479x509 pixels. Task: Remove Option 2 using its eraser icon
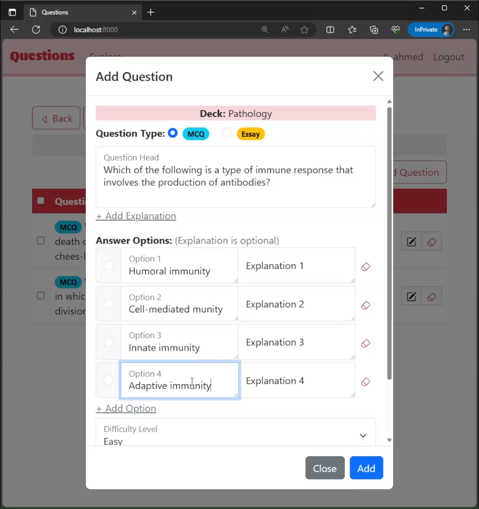coord(365,305)
